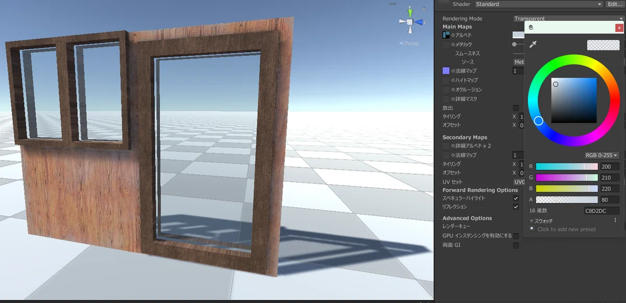Click the スムースネス label
The width and height of the screenshot is (626, 303).
tap(467, 54)
